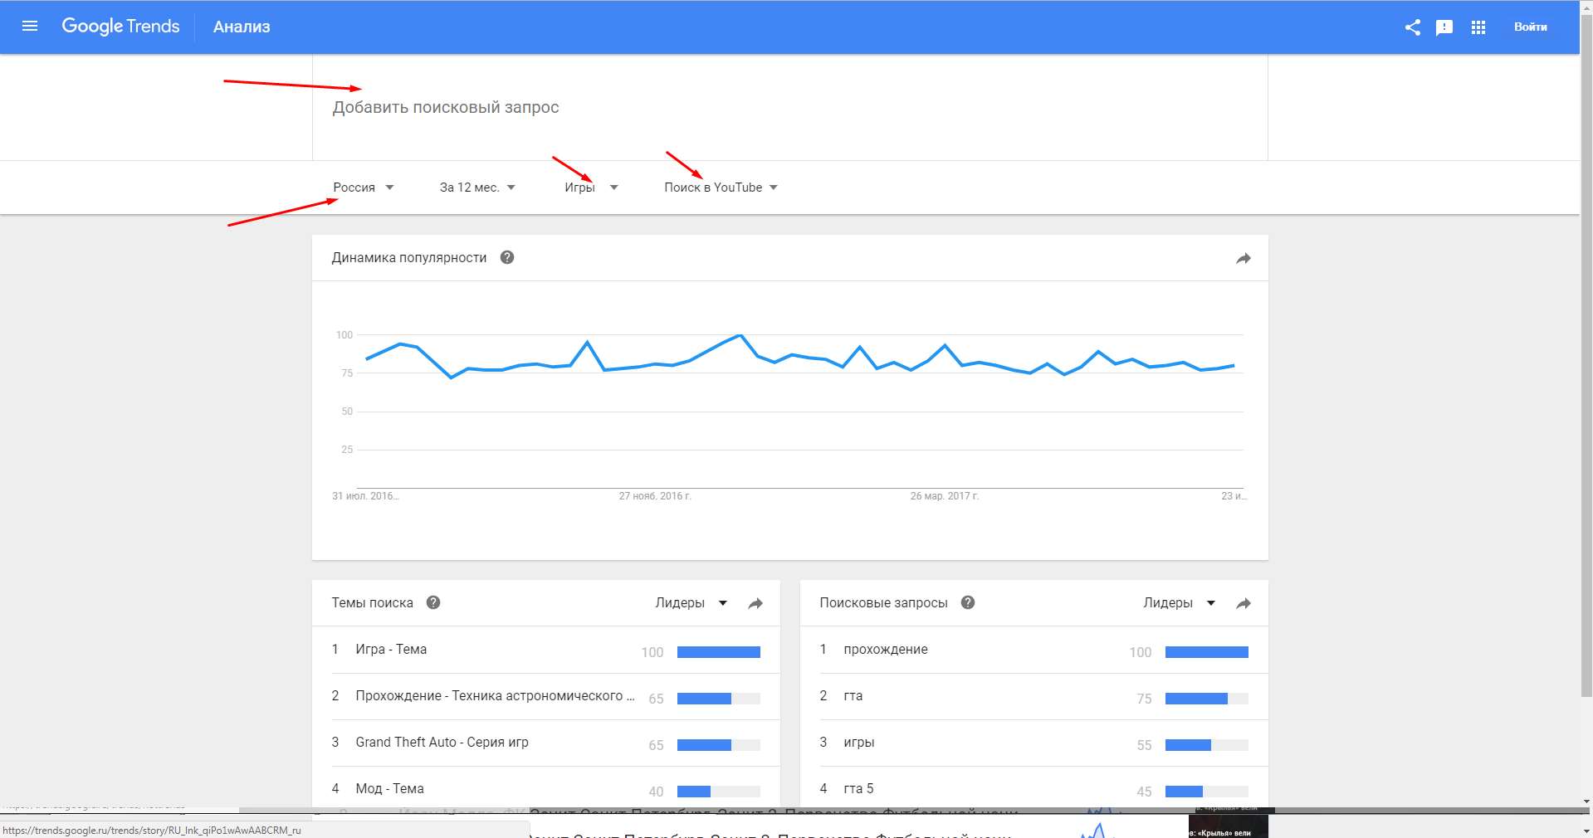Open the Россия region dropdown
The image size is (1593, 838).
pyautogui.click(x=363, y=188)
